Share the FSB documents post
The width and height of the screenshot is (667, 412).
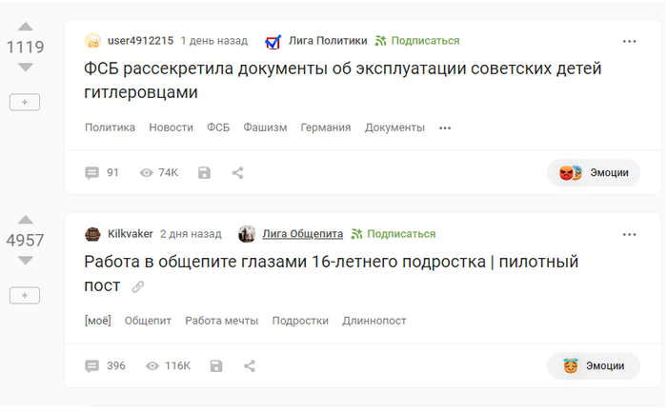238,172
